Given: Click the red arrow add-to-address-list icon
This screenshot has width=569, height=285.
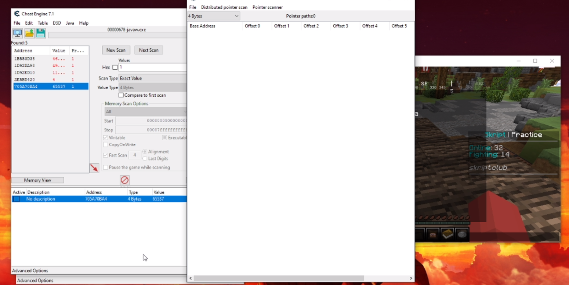Looking at the screenshot, I should click(x=94, y=168).
